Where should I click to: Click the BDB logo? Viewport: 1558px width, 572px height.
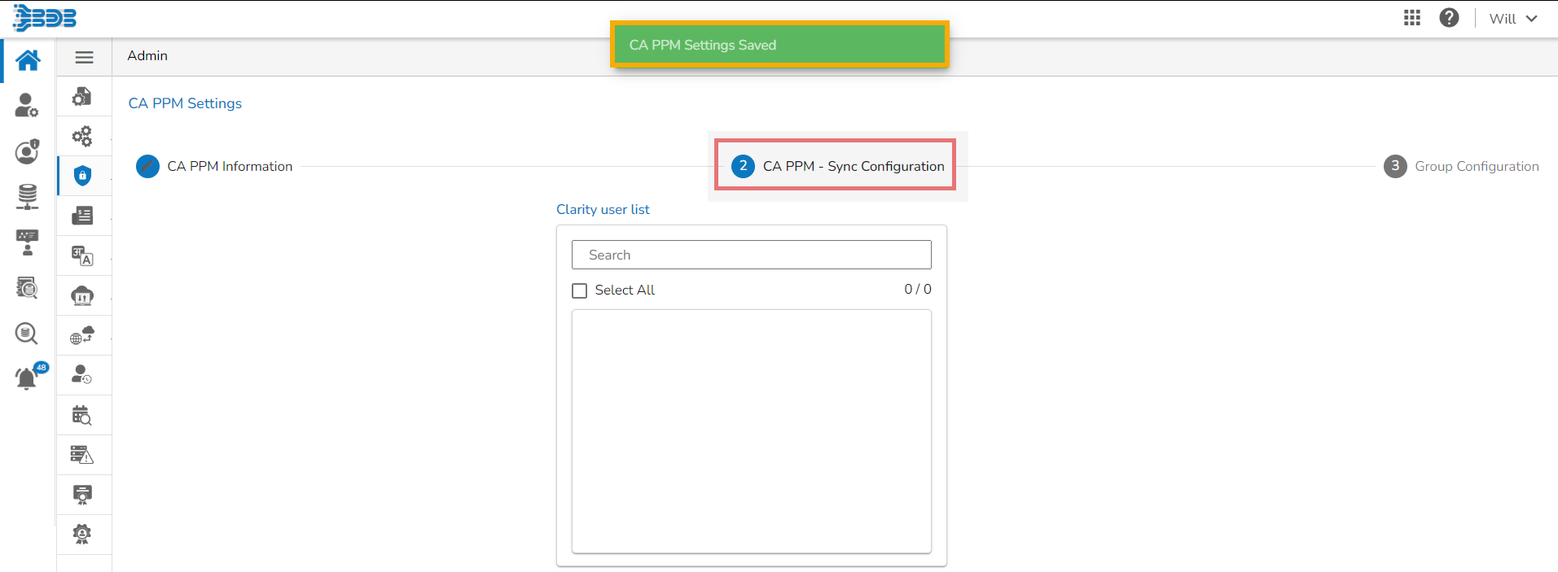pos(46,18)
